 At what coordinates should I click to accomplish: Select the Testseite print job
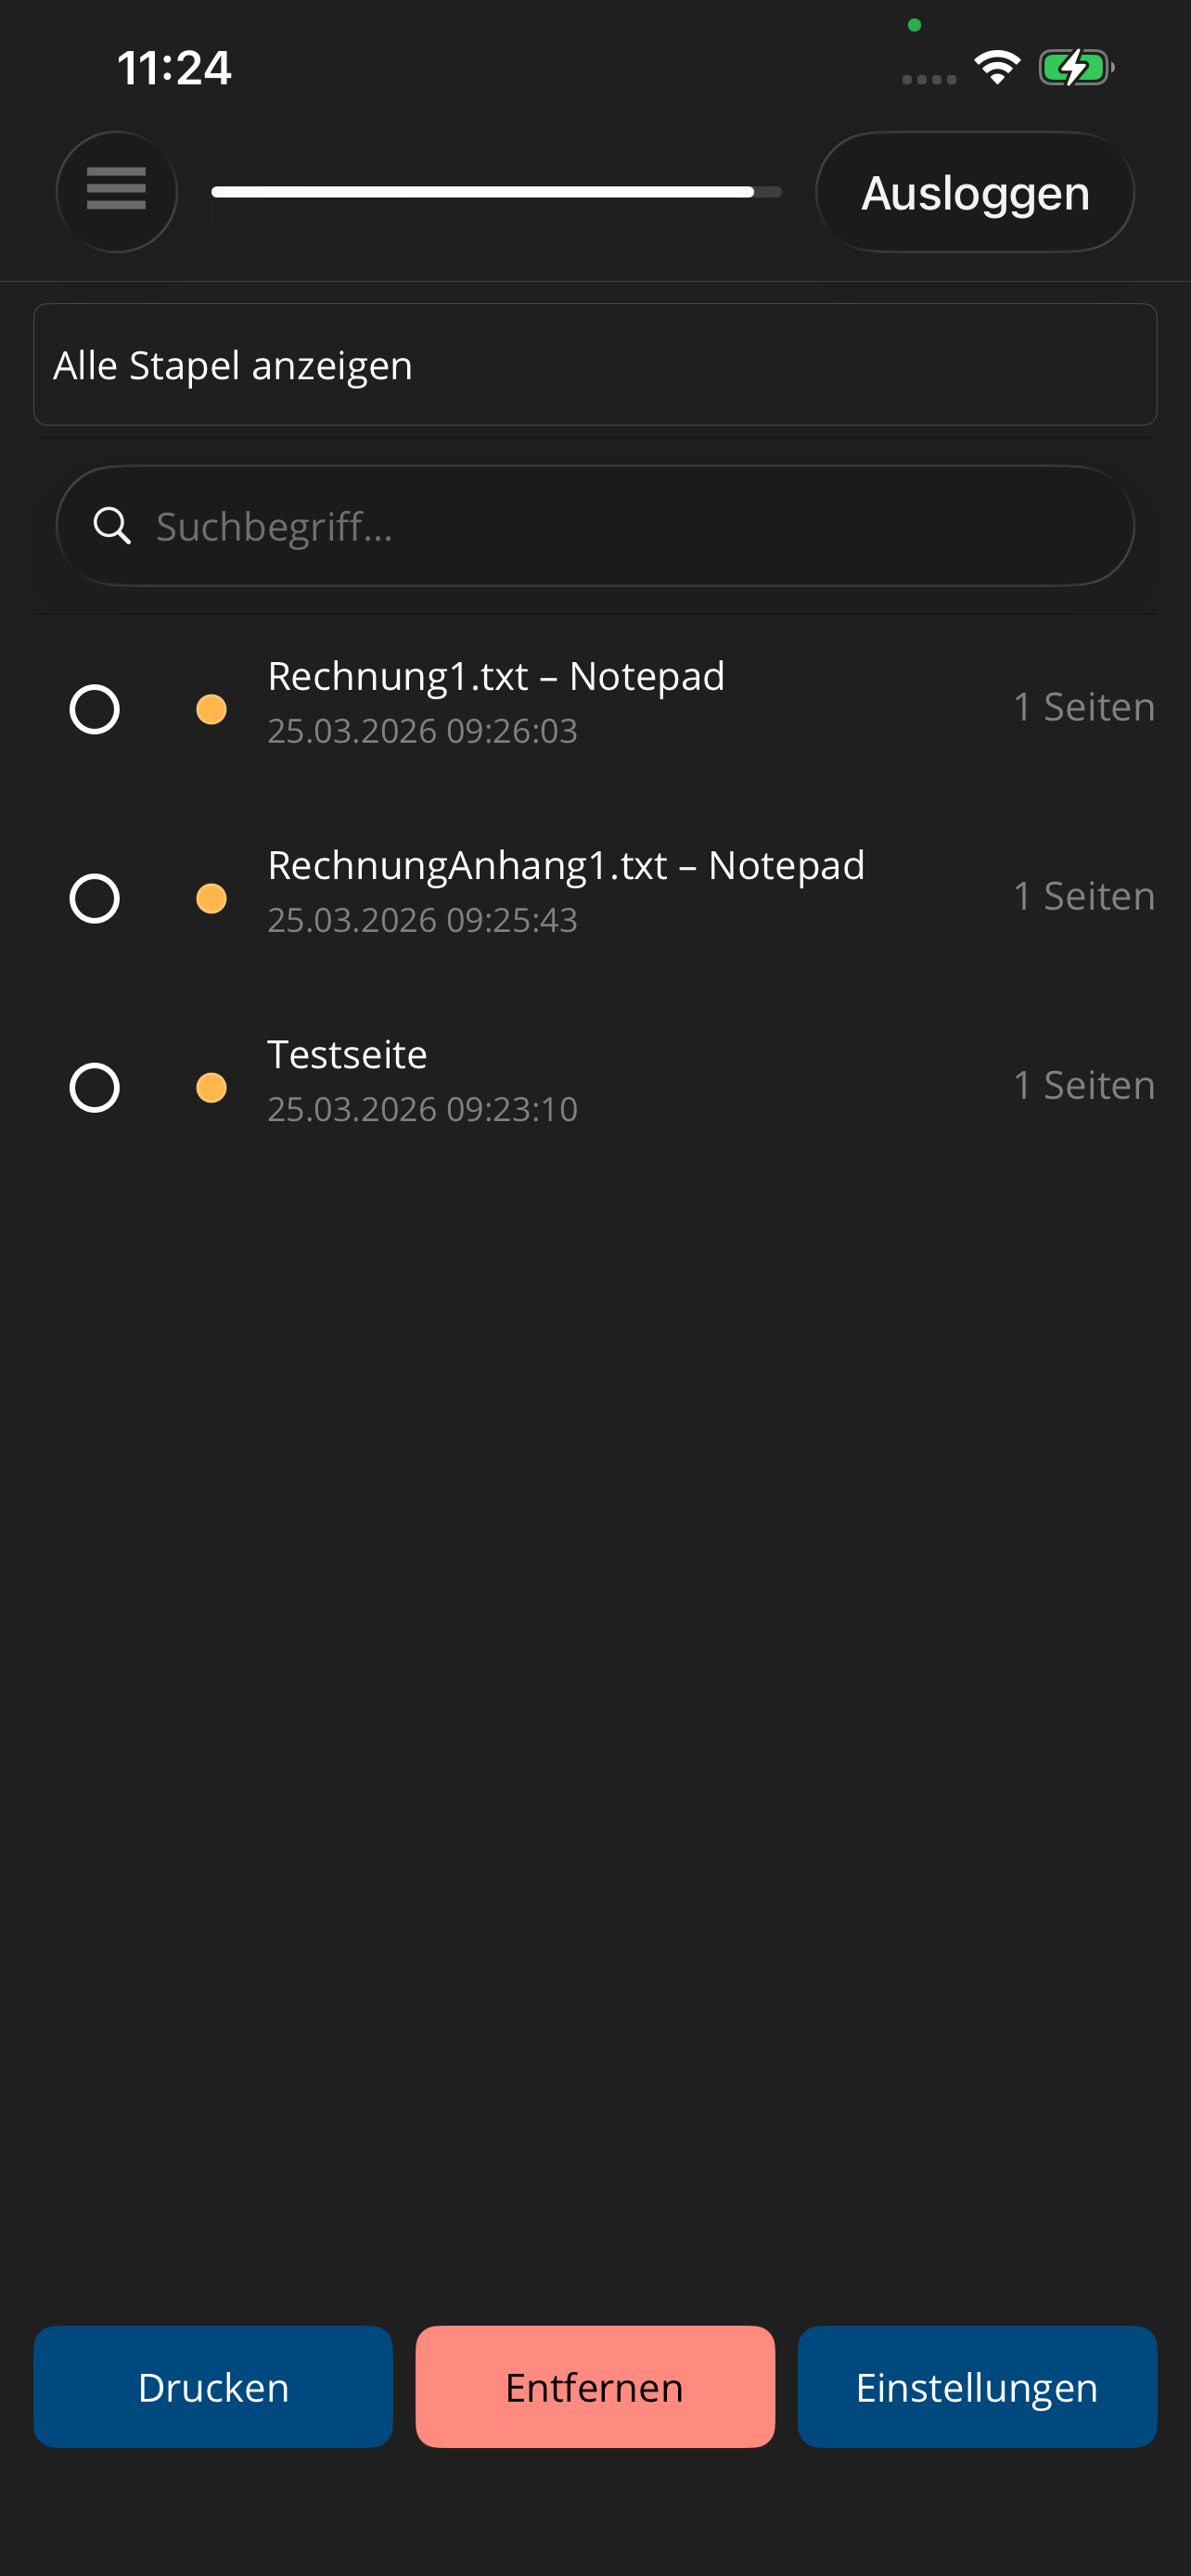point(95,1087)
